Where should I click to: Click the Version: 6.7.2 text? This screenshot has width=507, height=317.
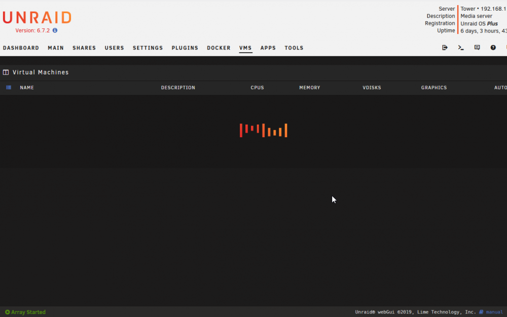point(32,30)
